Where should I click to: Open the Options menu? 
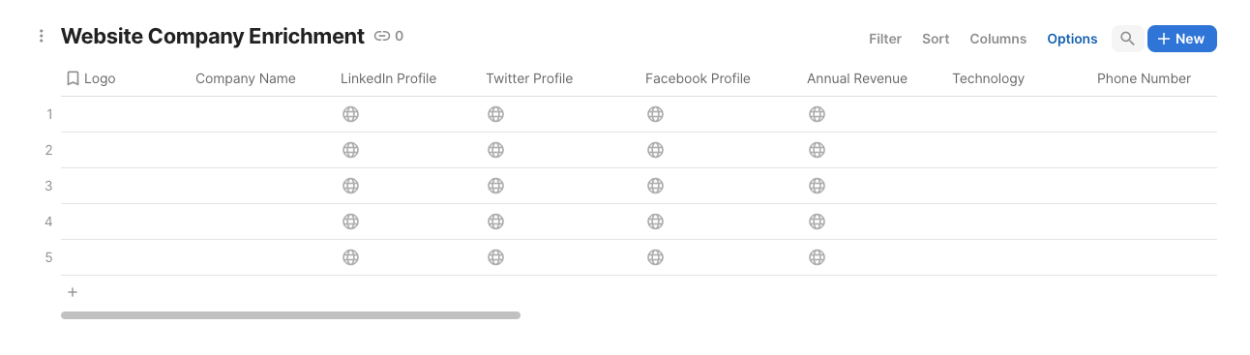coord(1072,39)
